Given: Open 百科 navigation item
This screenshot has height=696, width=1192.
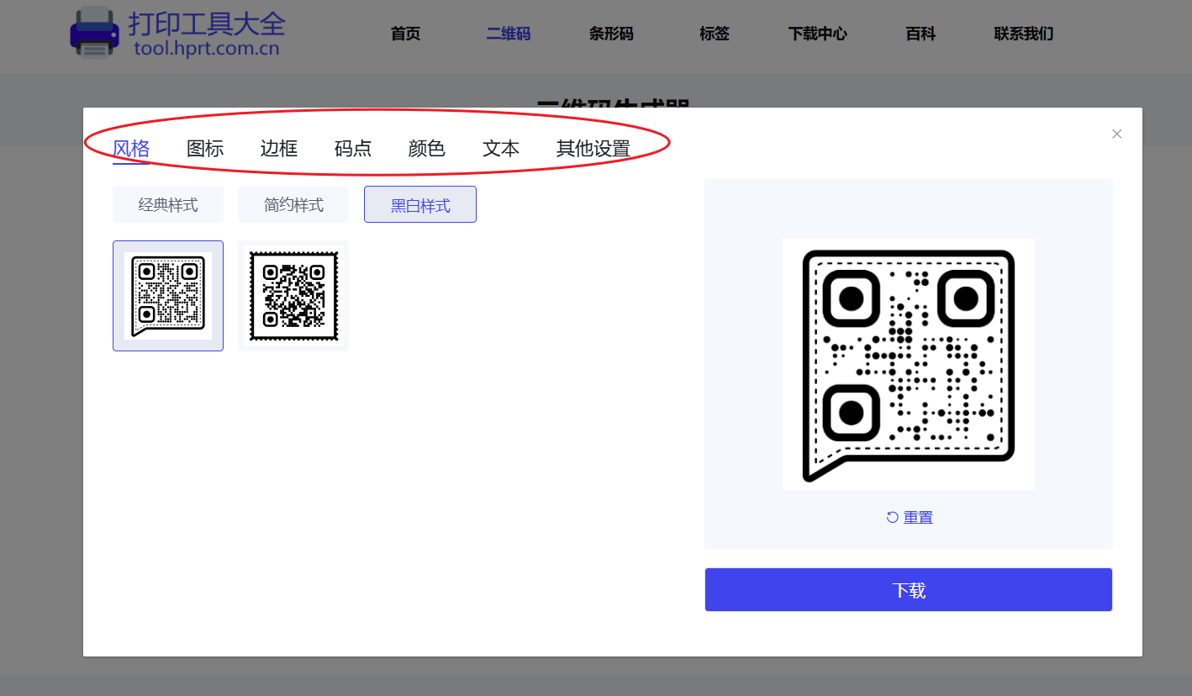Looking at the screenshot, I should pyautogui.click(x=920, y=34).
